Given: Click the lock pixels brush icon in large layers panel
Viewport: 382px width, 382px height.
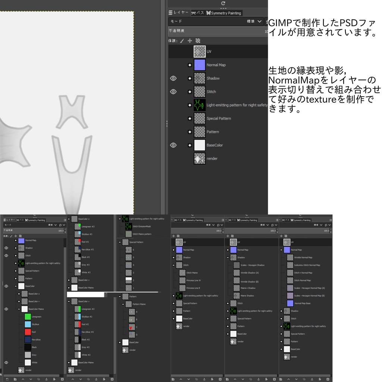Looking at the screenshot, I should click(x=182, y=41).
